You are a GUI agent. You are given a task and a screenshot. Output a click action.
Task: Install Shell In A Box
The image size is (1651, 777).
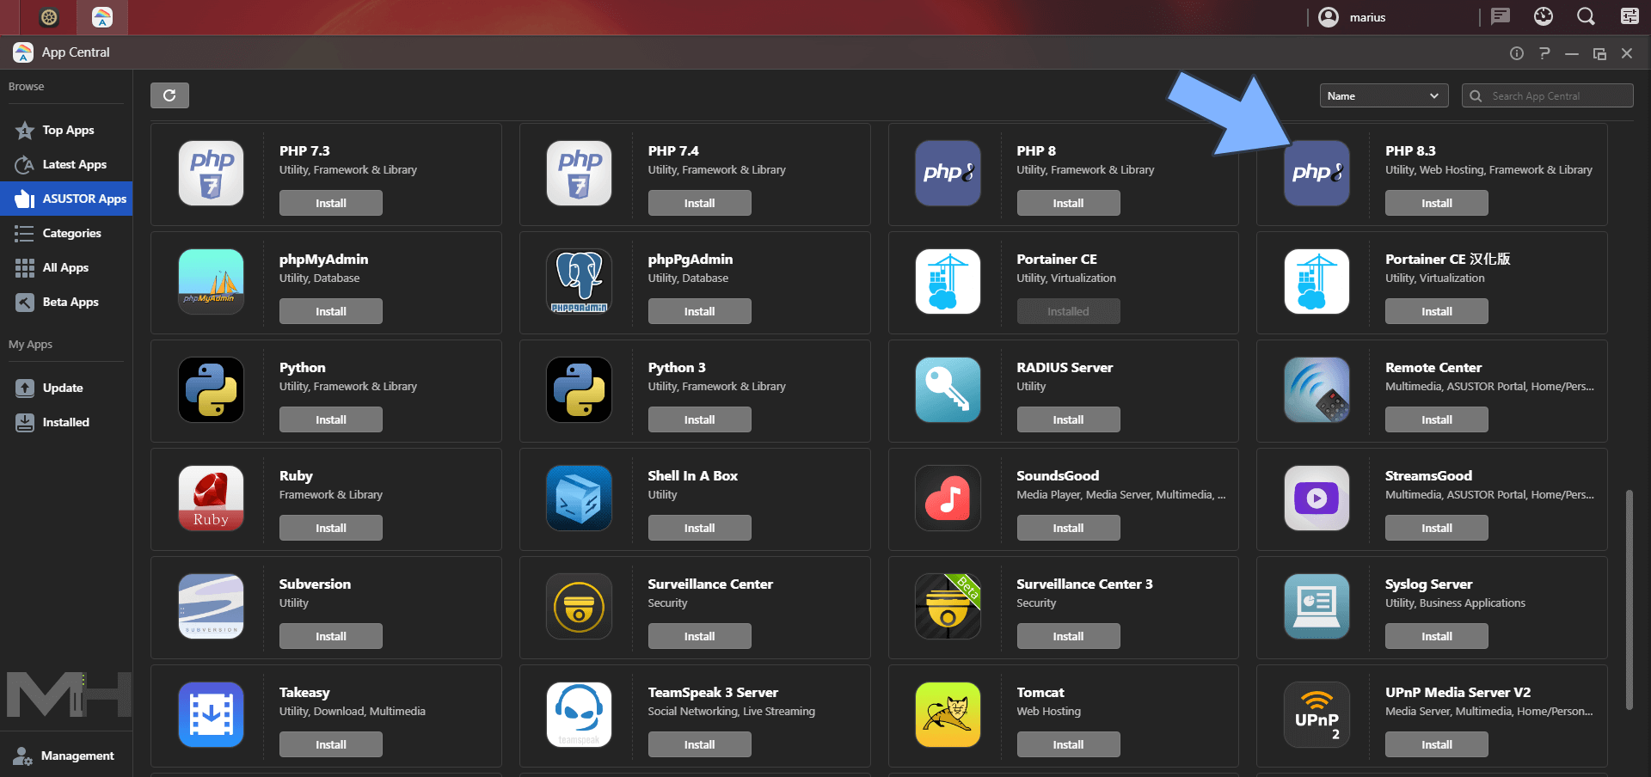point(699,528)
